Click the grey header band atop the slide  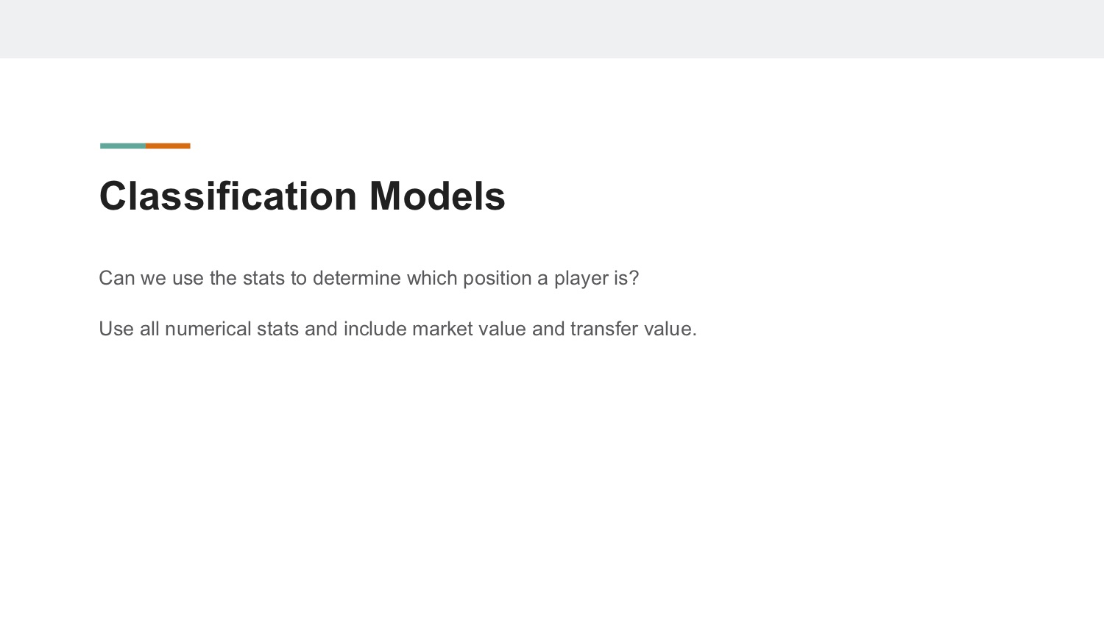[x=552, y=29]
